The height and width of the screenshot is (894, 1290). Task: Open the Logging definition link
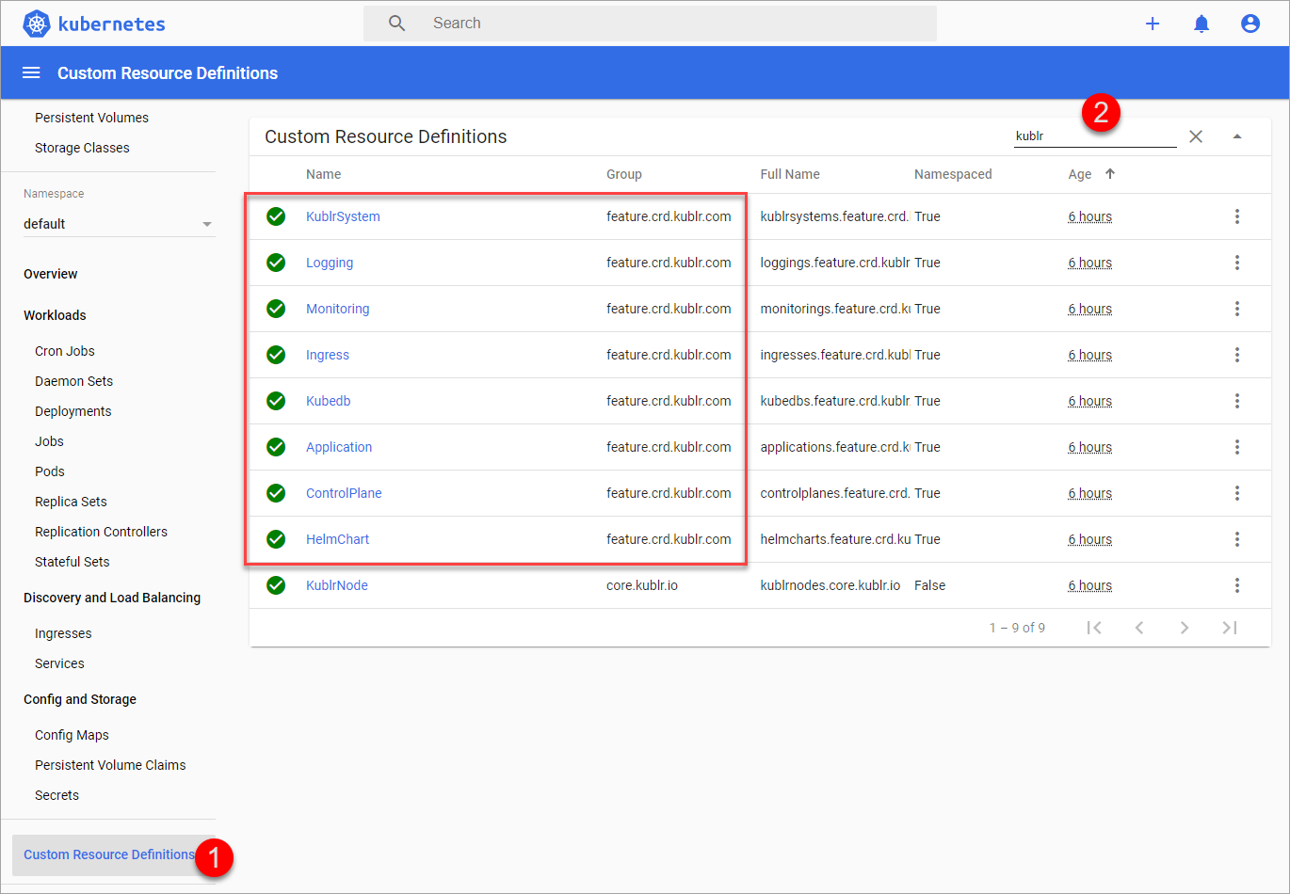[x=330, y=263]
